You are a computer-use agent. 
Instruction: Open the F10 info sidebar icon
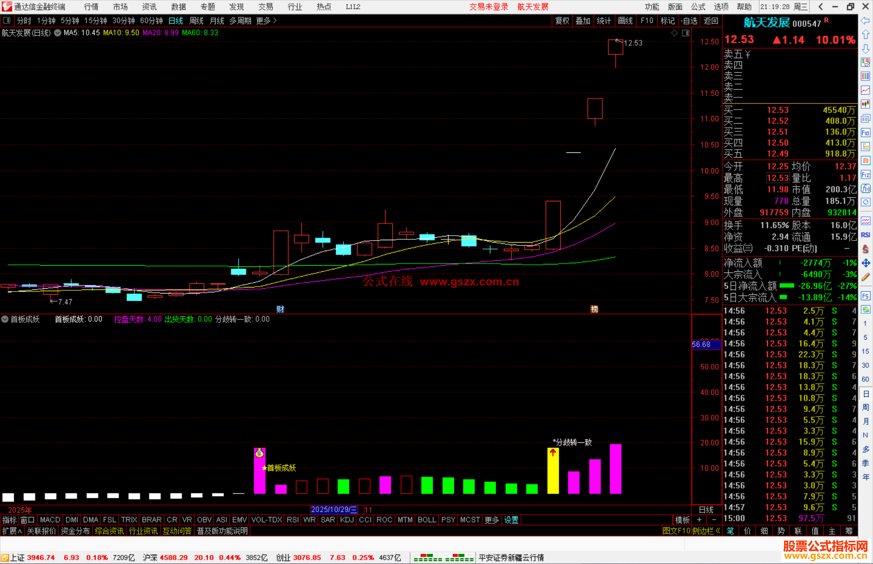click(865, 133)
